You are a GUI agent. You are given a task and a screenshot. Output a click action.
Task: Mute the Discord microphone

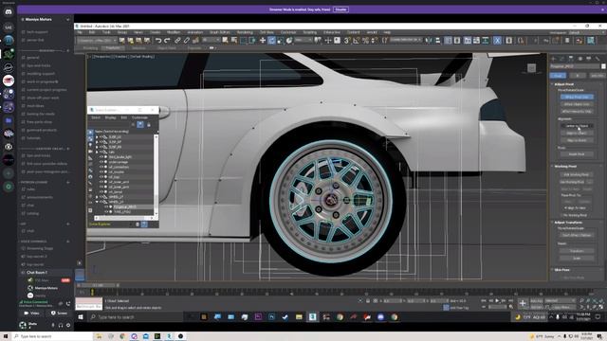click(x=53, y=325)
